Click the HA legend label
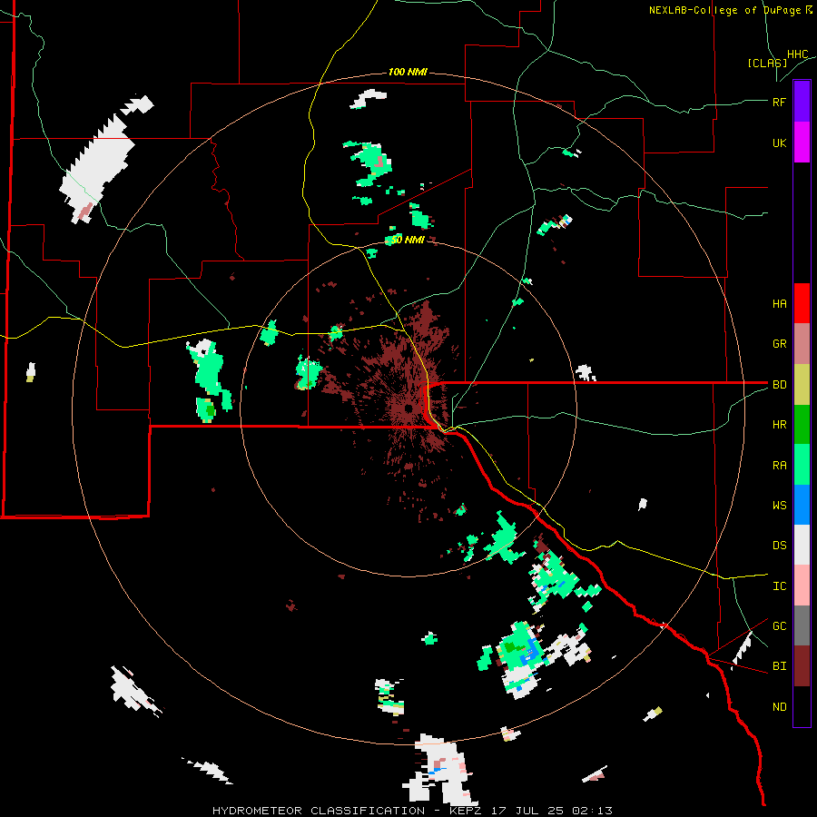The height and width of the screenshot is (817, 817). coord(779,304)
